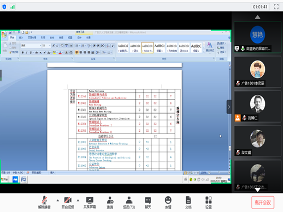Select the 刘博仁 participant thumbnail

tap(258, 107)
